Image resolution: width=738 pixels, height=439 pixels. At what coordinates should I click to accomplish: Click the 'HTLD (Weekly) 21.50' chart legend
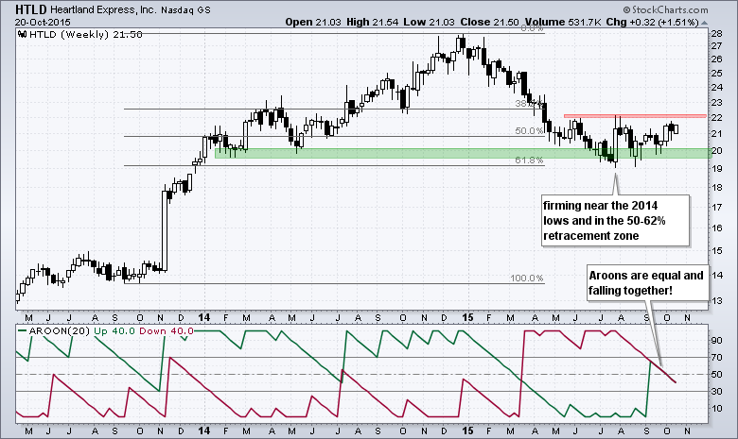[x=85, y=34]
